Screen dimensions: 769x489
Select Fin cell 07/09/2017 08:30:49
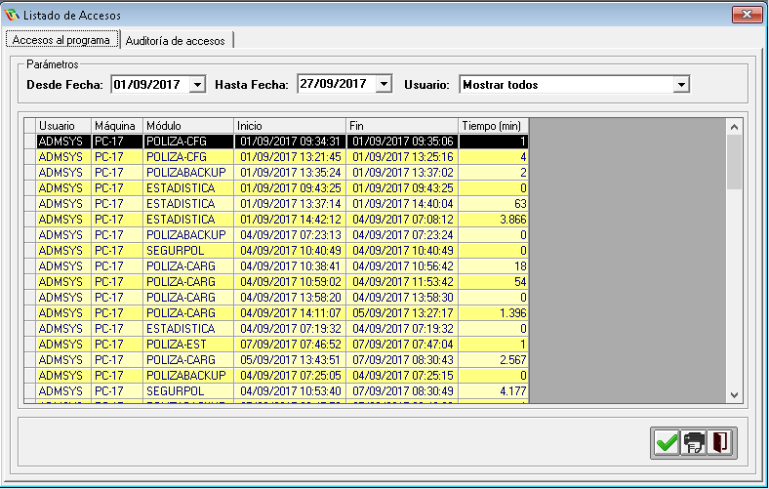[402, 391]
